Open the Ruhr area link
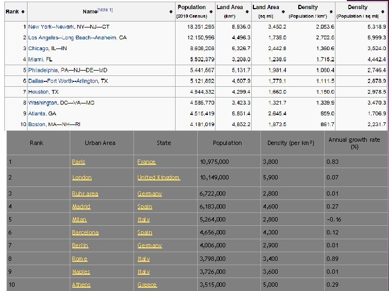Image resolution: width=389 pixels, height=291 pixels. click(x=85, y=193)
